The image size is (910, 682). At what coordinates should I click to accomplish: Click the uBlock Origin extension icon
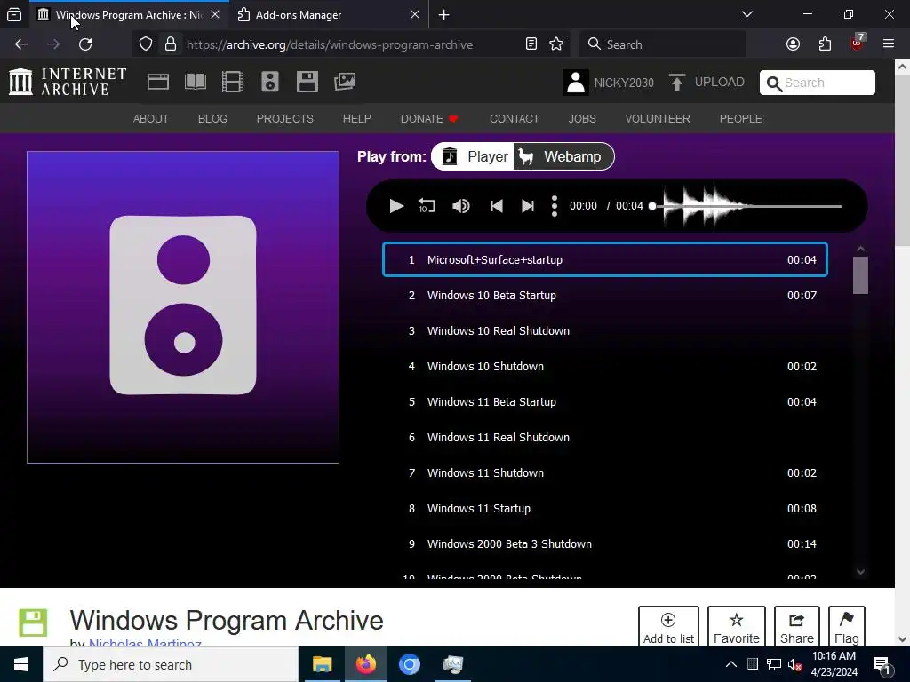[x=858, y=44]
